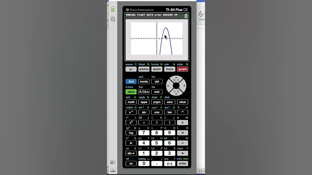312x175 pixels.
Task: Click the tan key
Action: point(170,112)
